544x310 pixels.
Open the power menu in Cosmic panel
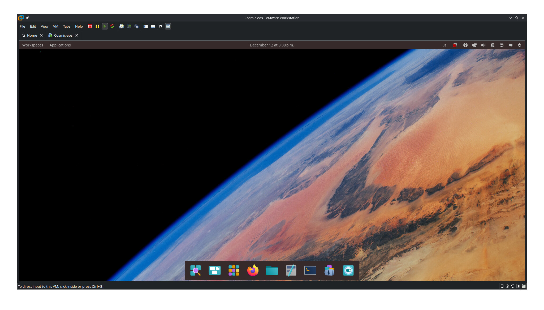(x=519, y=45)
